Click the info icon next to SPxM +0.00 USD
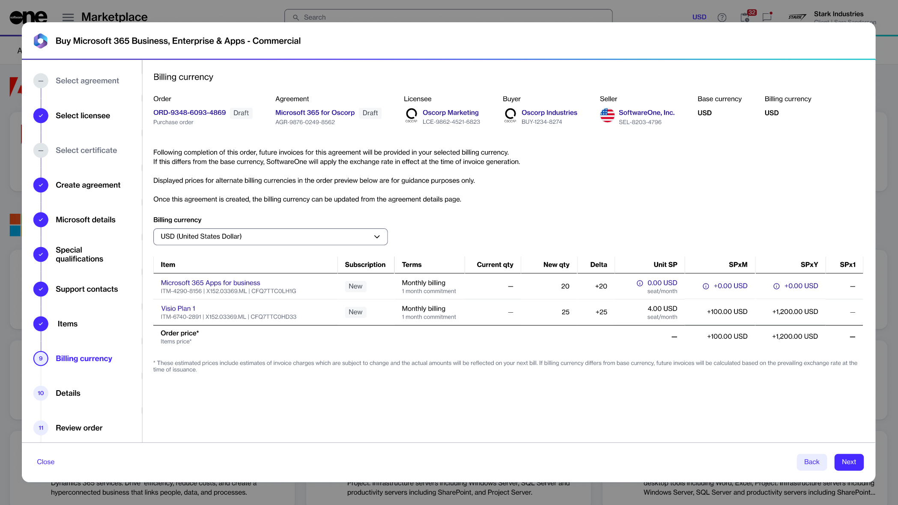This screenshot has width=898, height=505. pos(706,286)
